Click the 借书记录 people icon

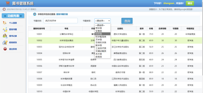[x=5, y=36]
